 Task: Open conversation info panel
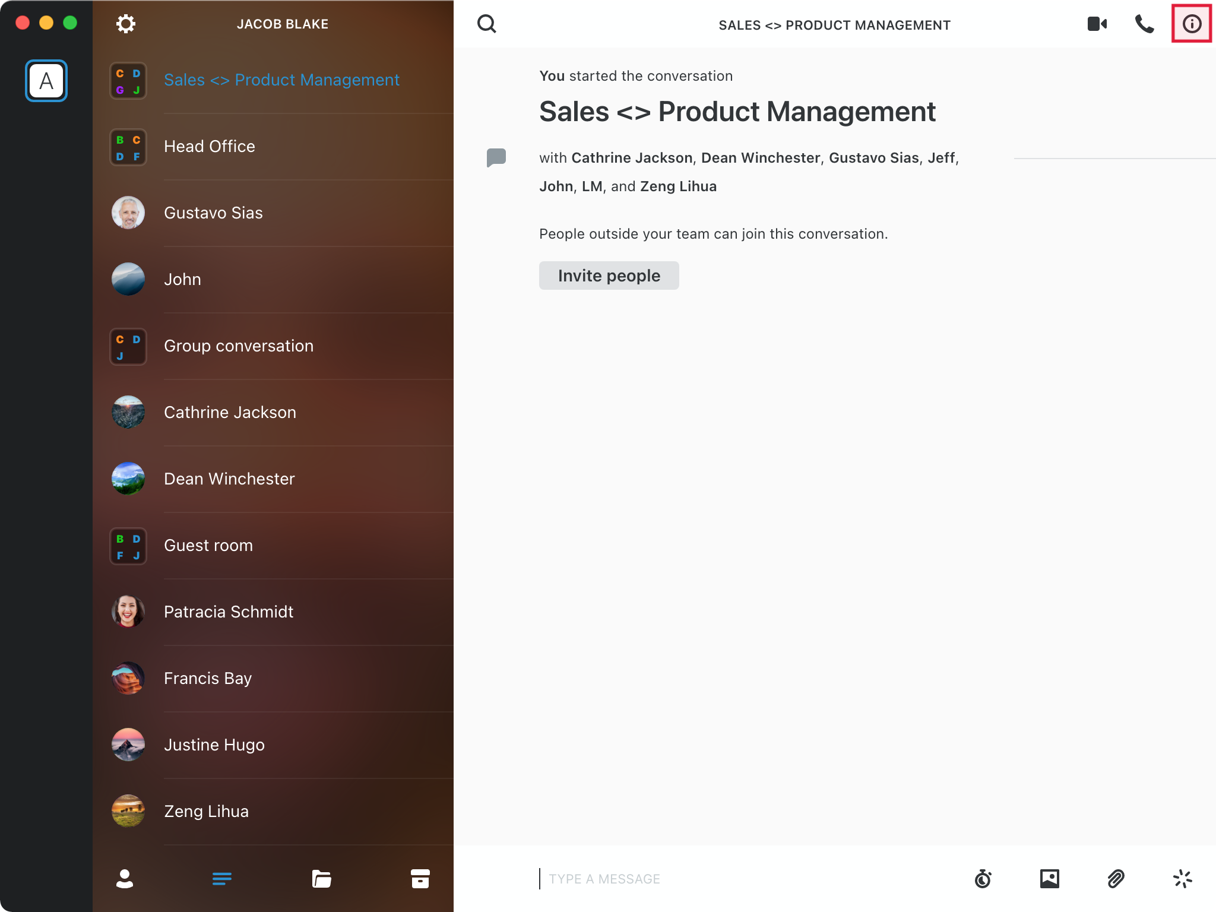point(1192,24)
